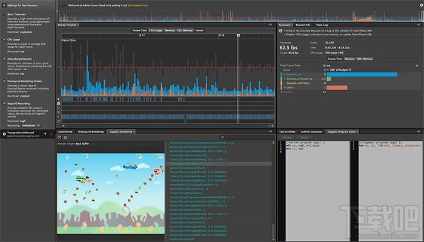The image size is (424, 242).
Task: Switch to the Activity Sequence tab
Action: tap(311, 131)
